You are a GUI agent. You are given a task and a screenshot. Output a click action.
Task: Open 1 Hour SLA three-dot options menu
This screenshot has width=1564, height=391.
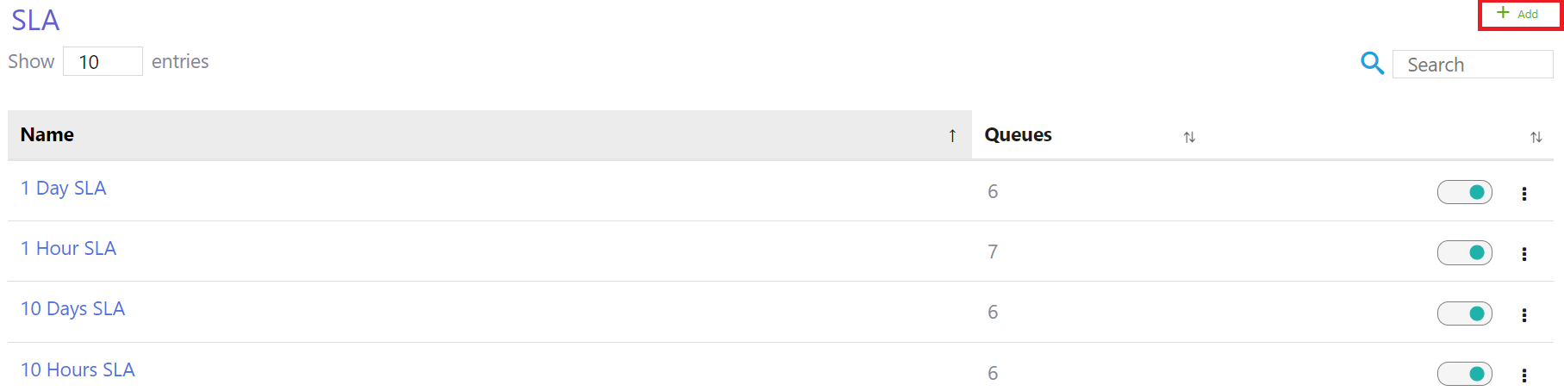click(1523, 254)
